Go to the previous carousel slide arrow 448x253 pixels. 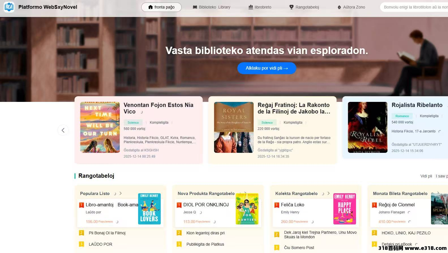tap(63, 130)
